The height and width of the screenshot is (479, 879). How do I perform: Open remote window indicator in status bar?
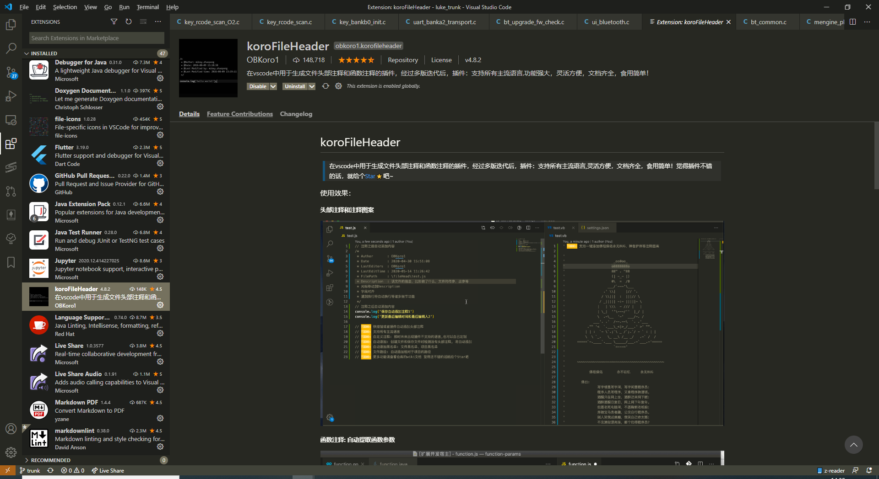click(x=8, y=470)
